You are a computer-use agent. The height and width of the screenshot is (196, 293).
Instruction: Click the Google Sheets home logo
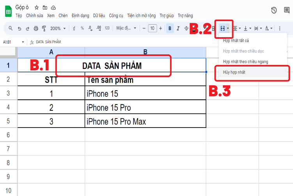point(8,11)
